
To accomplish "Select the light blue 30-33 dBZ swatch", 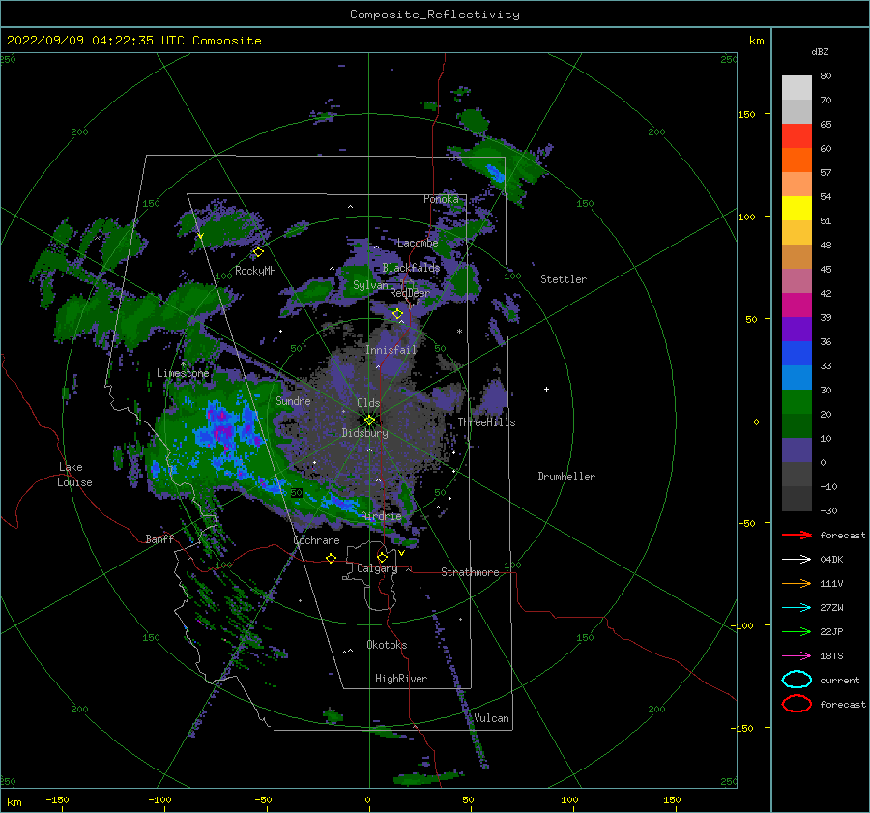I will [x=797, y=377].
